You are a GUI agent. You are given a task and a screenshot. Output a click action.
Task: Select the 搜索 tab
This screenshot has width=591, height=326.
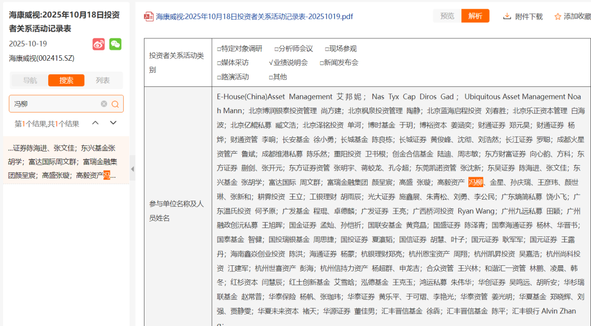[66, 80]
